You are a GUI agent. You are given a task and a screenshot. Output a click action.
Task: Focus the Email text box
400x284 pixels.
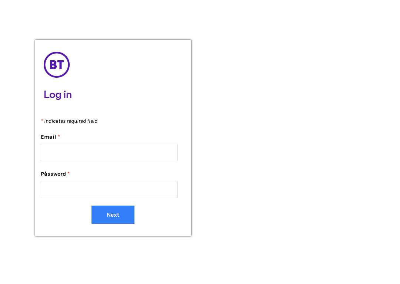109,153
